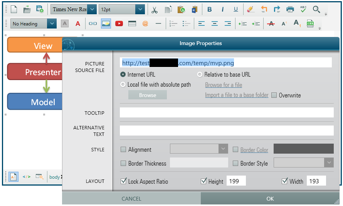The width and height of the screenshot is (343, 206).
Task: Click the Undo arrow icon
Action: point(264,9)
